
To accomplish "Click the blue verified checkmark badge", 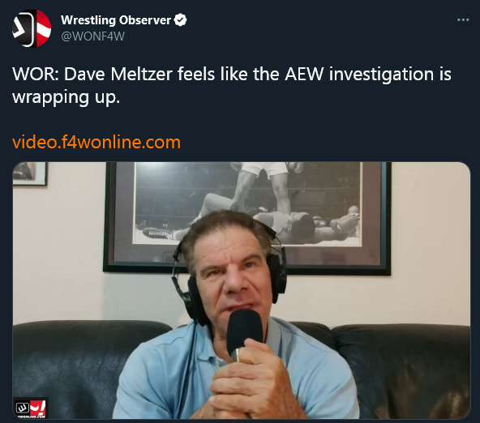I will pos(180,20).
